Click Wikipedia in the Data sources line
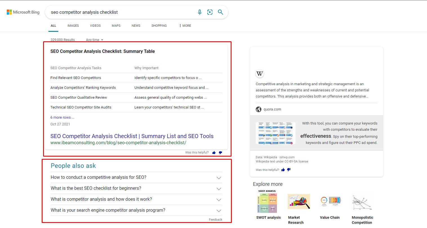 270,157
